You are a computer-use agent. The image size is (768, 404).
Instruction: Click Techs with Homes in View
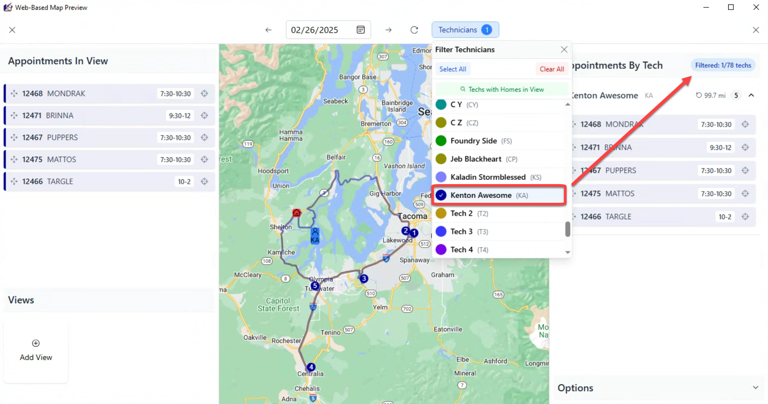(502, 89)
